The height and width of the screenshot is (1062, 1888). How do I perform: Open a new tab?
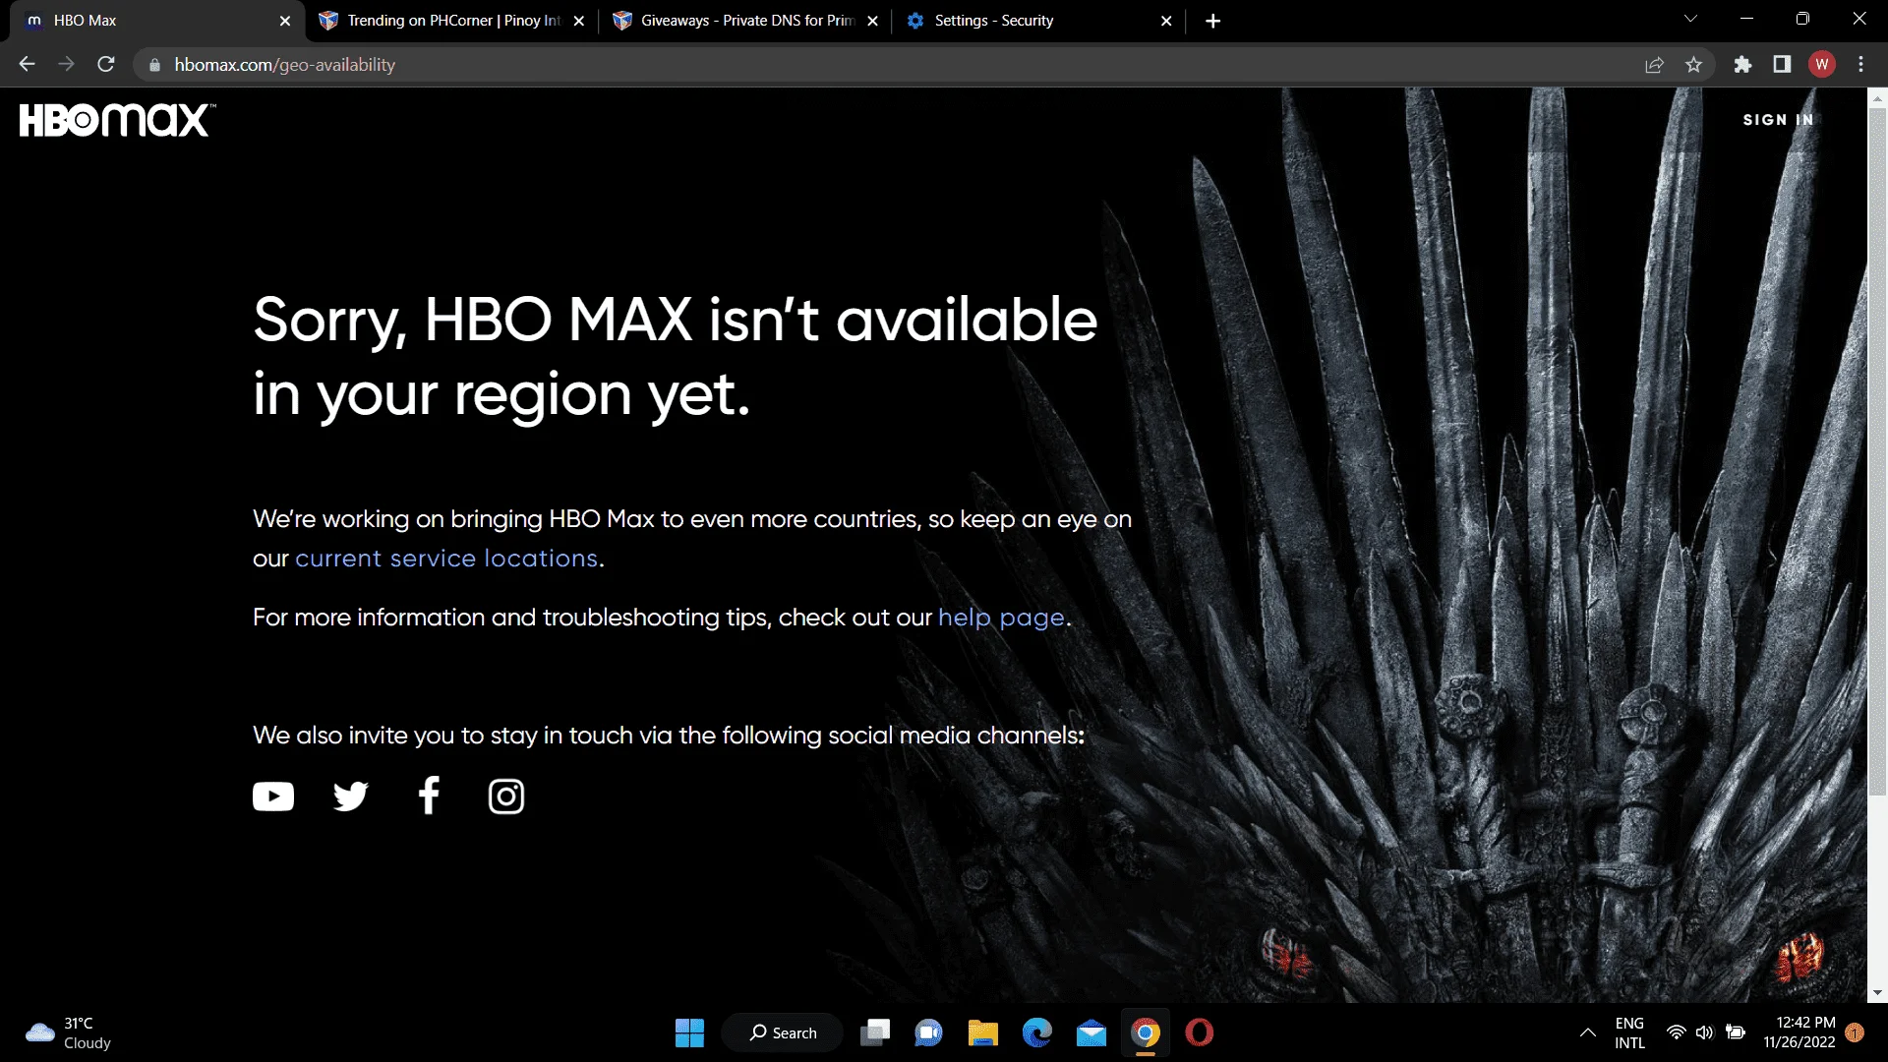click(1212, 21)
